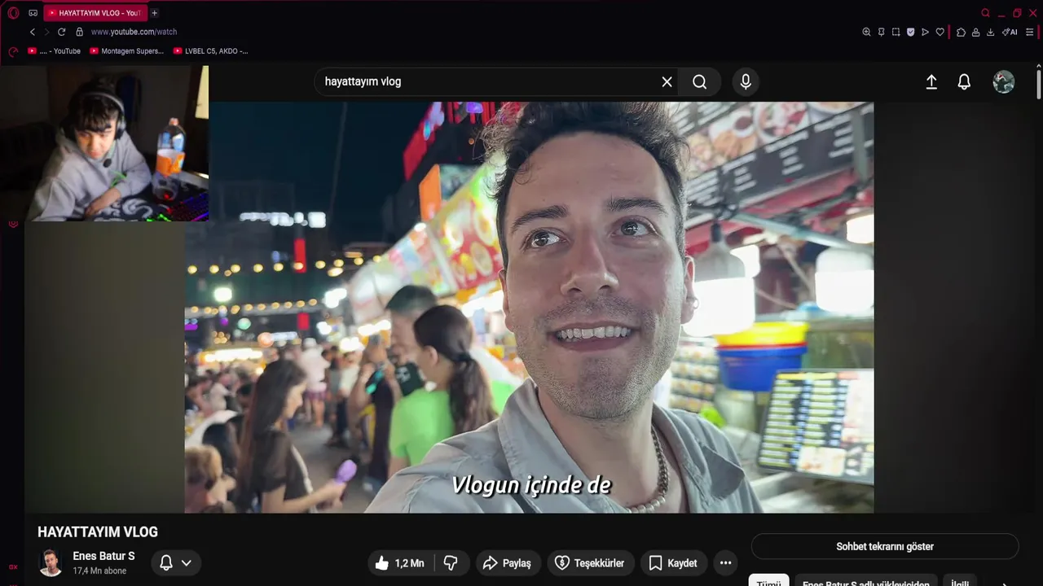Select the İlgili filter chip
1043x586 pixels.
(960, 582)
